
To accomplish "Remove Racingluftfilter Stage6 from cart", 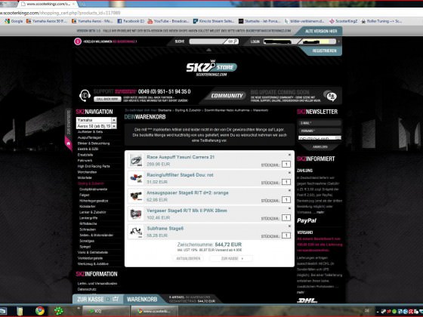I will [289, 173].
